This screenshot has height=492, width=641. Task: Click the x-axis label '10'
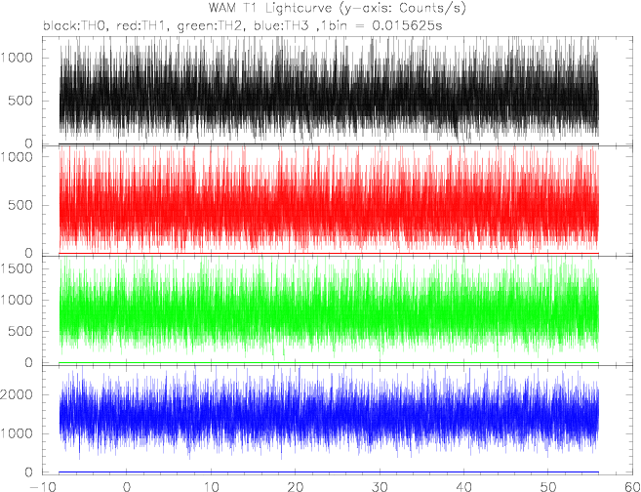(x=211, y=487)
